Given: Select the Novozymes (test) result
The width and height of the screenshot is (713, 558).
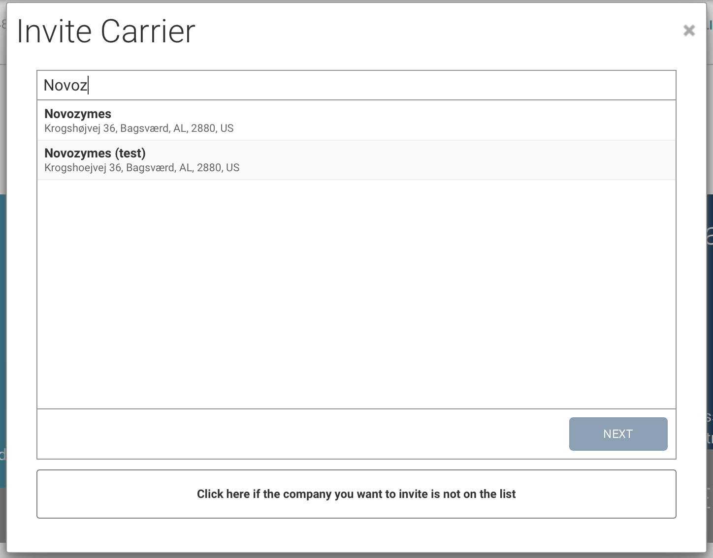Looking at the screenshot, I should 356,160.
